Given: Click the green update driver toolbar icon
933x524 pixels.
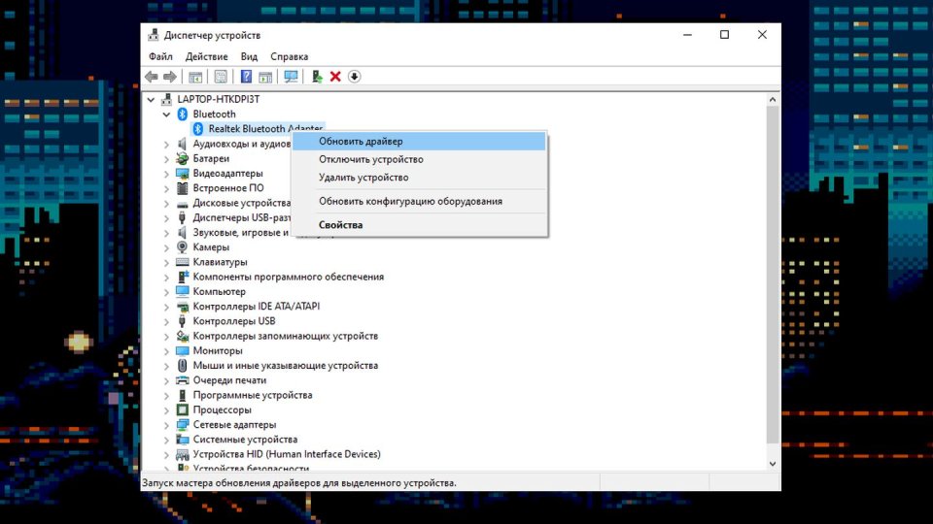Looking at the screenshot, I should coord(317,77).
